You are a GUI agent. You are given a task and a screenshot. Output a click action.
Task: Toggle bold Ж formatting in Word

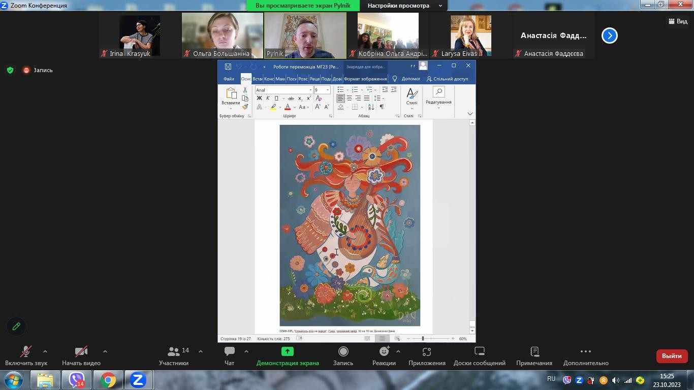tap(259, 99)
